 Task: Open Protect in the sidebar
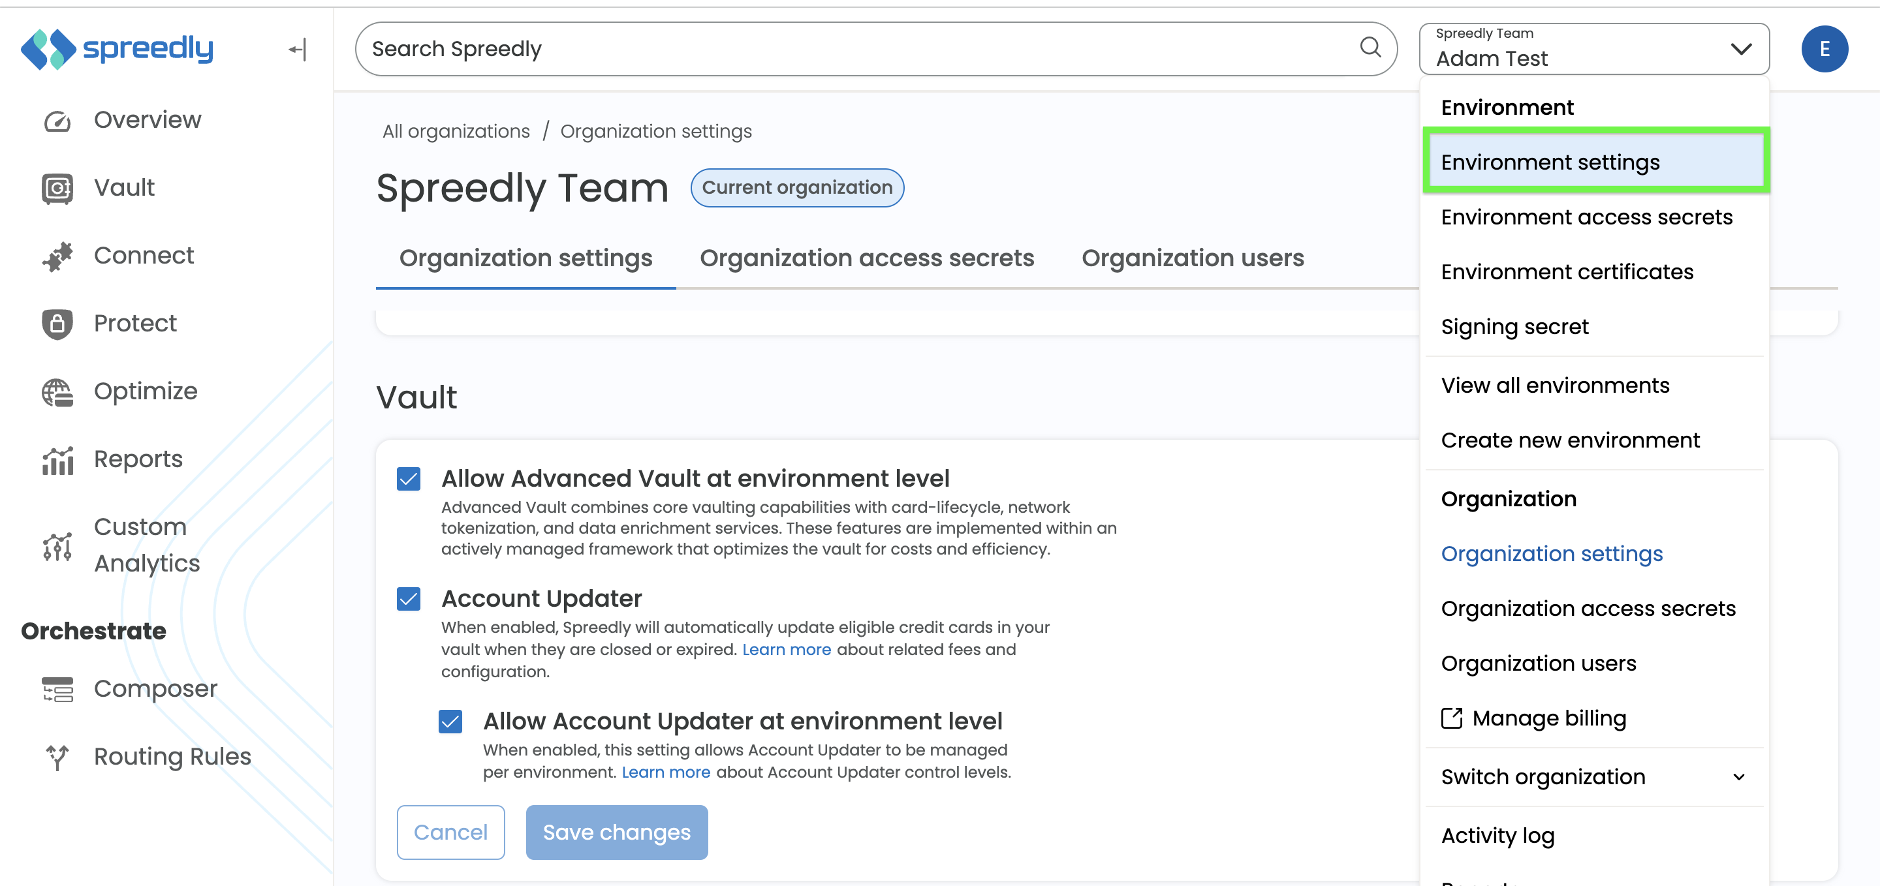click(x=135, y=324)
